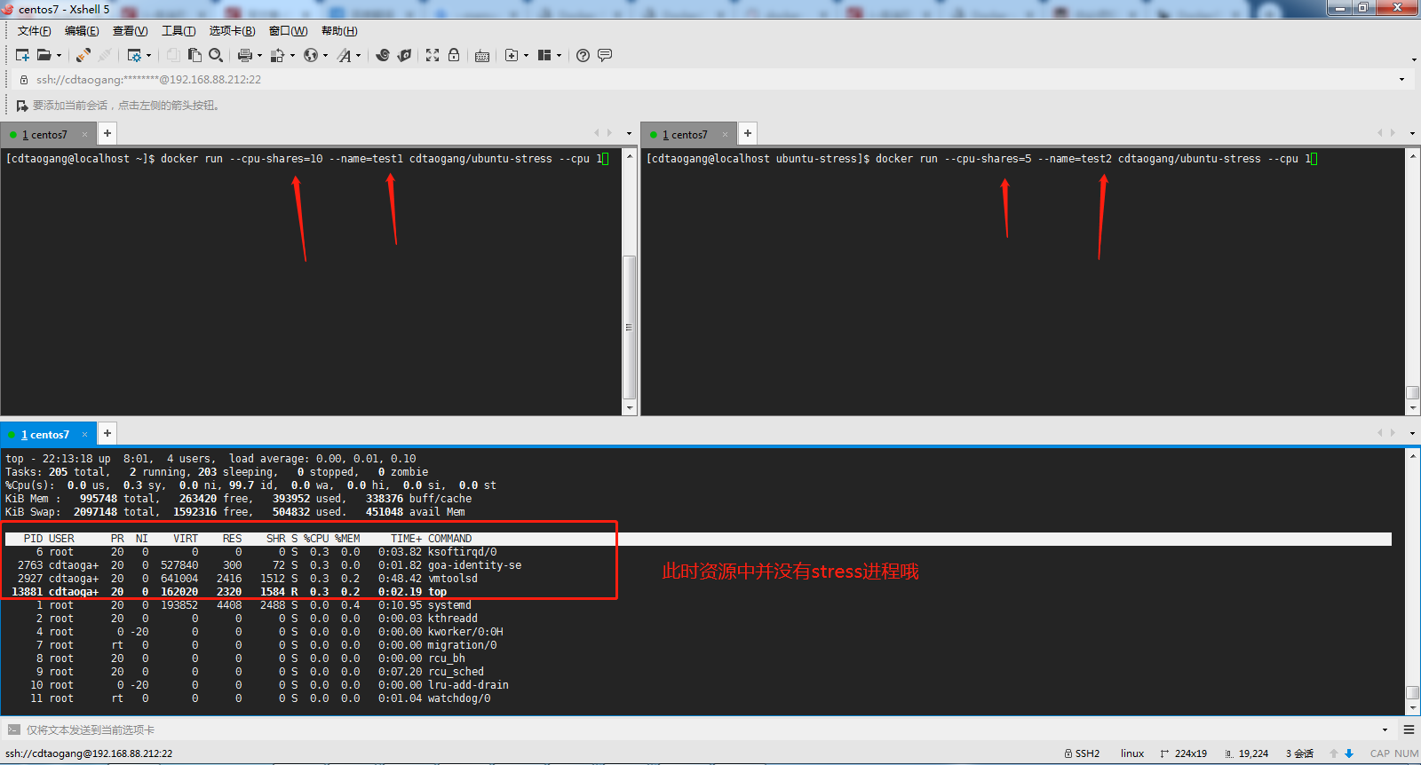Expand the address bar history dropdown
1421x765 pixels.
click(1402, 80)
